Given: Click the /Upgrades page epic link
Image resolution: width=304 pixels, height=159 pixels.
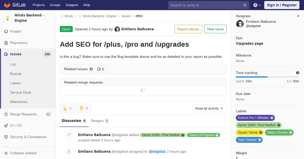Looking at the screenshot, I should coord(250,43).
